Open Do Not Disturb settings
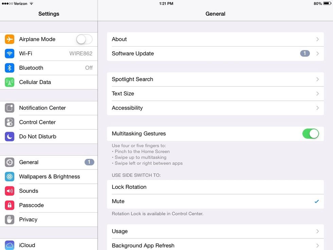Image resolution: width=333 pixels, height=250 pixels. pos(49,136)
